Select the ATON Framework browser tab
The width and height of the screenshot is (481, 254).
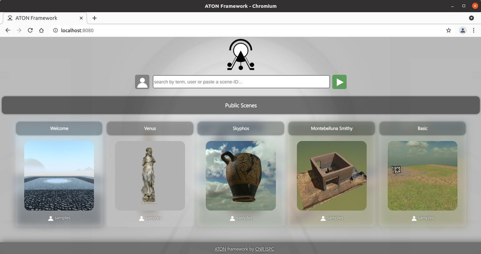[x=40, y=18]
